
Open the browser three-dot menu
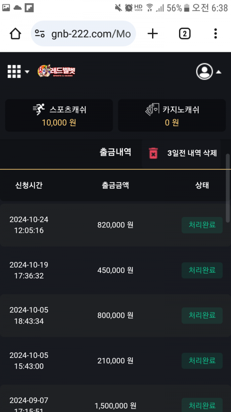[x=216, y=34]
